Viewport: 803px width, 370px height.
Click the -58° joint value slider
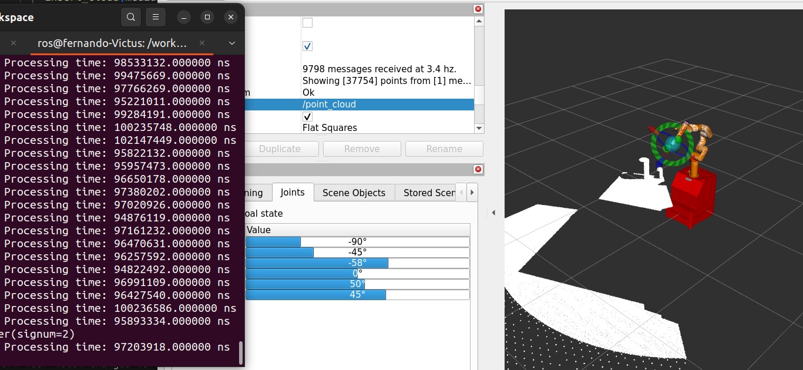click(357, 263)
